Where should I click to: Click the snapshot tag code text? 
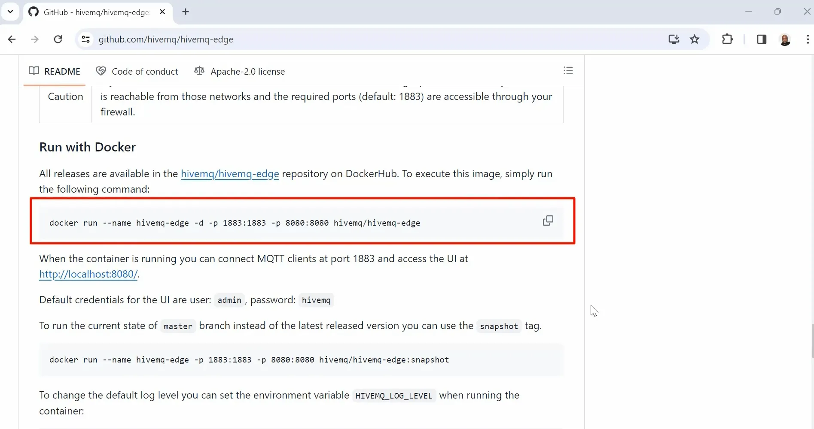pos(499,326)
